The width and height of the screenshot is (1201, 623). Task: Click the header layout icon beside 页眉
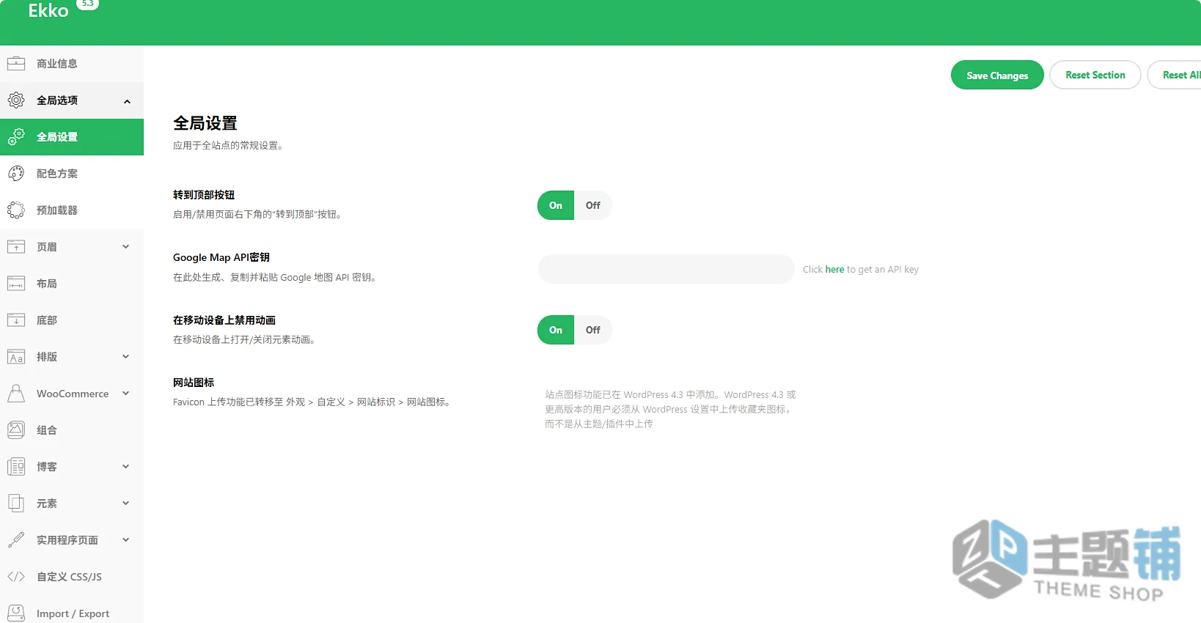click(x=16, y=247)
